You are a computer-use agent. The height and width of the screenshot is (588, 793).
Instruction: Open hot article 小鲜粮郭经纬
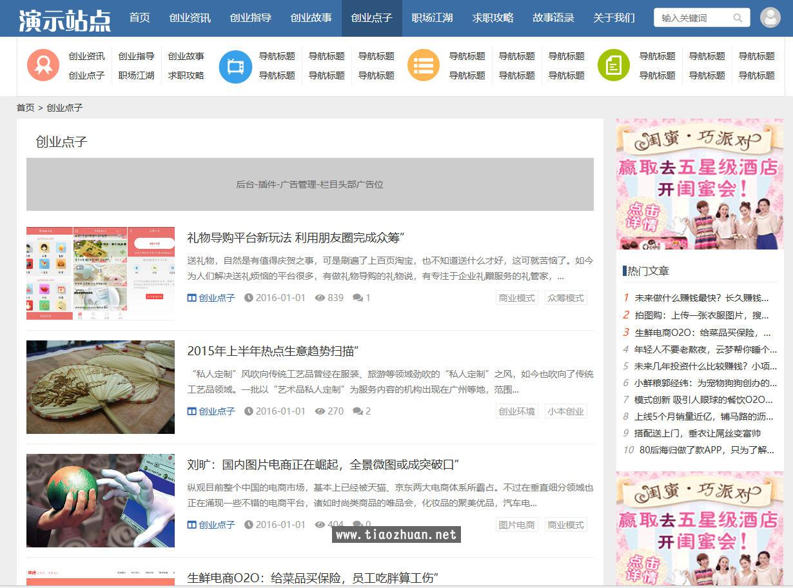pos(705,383)
